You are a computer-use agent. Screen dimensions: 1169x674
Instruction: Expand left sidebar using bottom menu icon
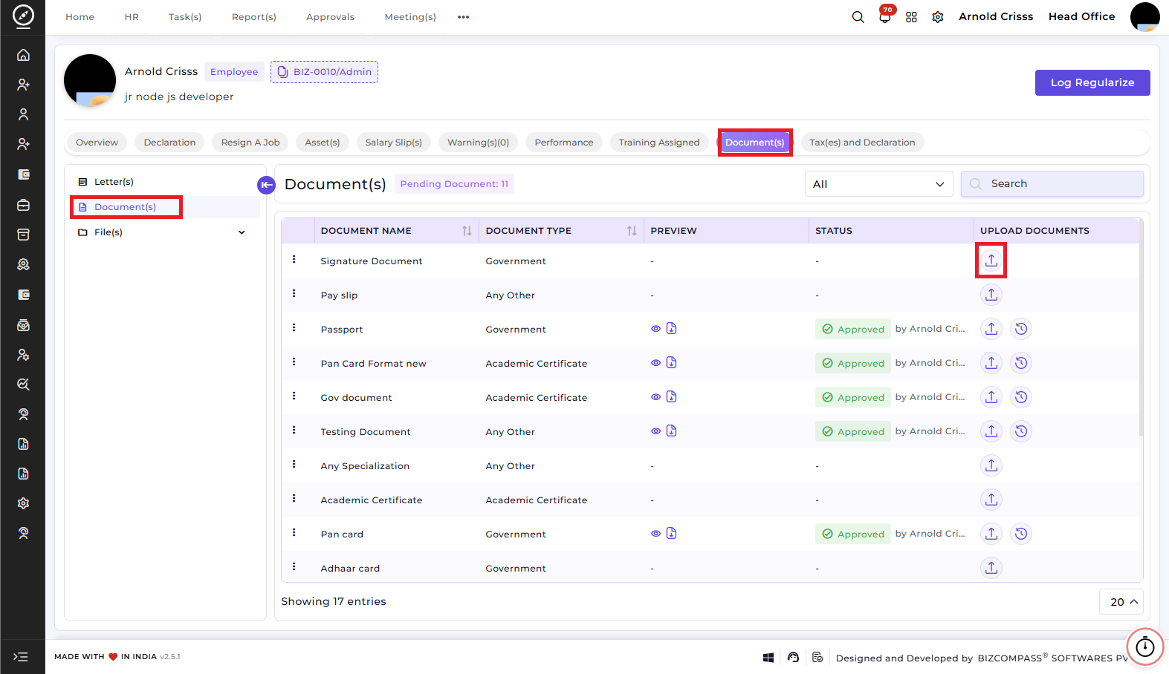pyautogui.click(x=22, y=657)
